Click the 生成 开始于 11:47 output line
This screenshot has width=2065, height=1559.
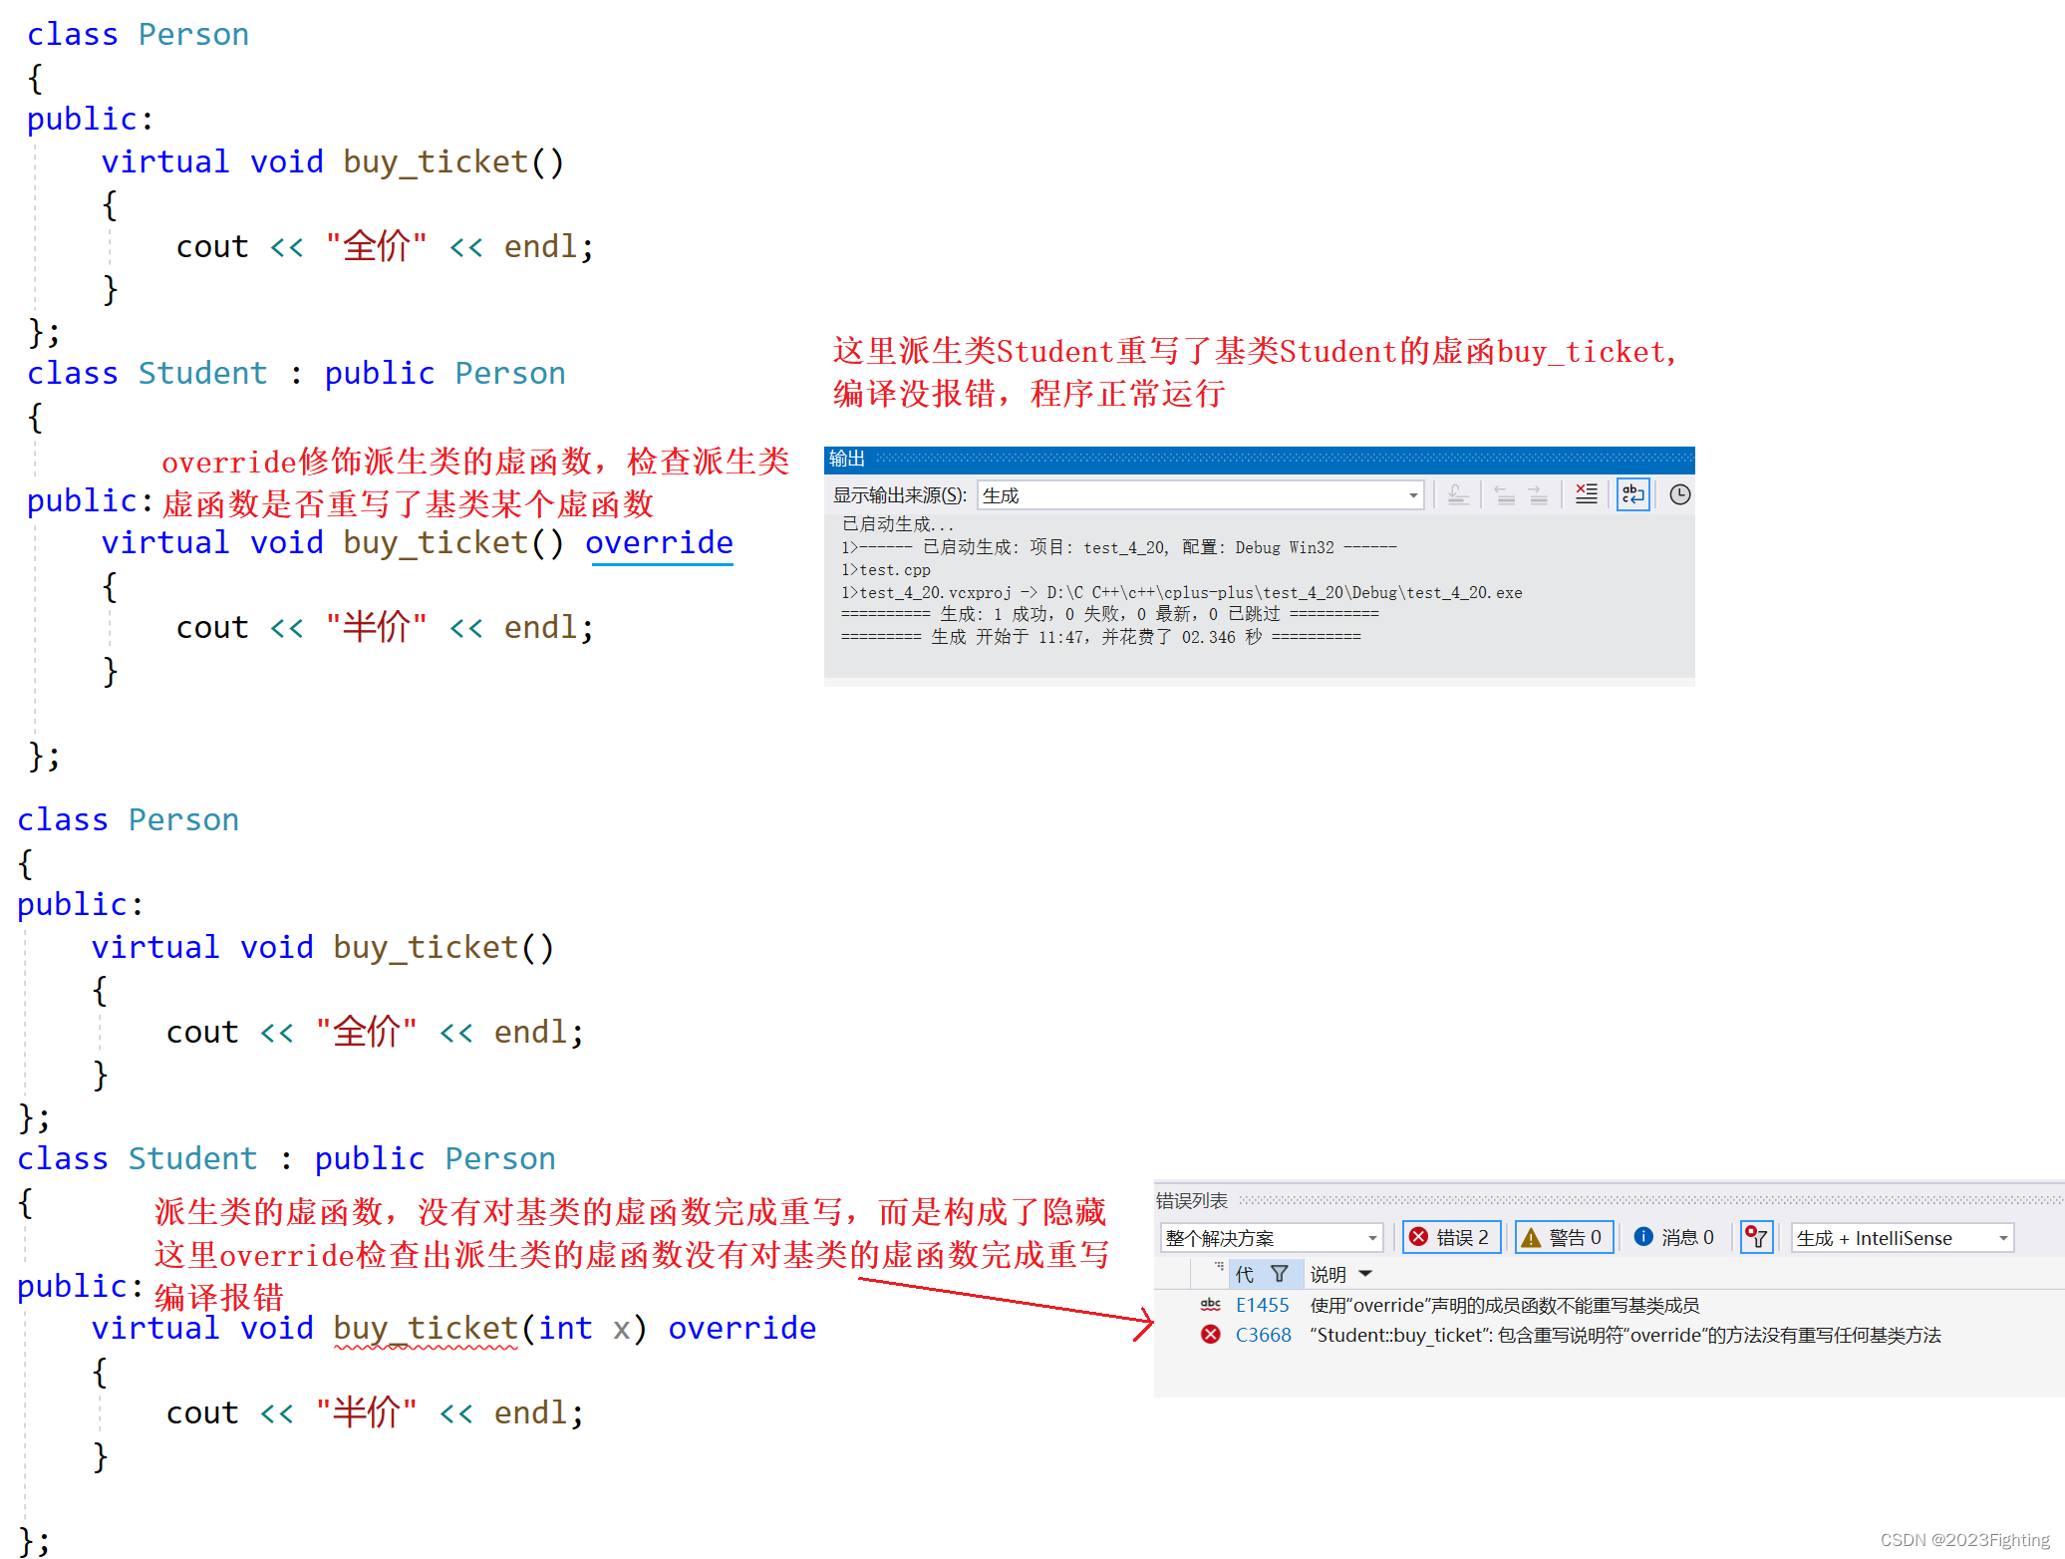(1100, 637)
